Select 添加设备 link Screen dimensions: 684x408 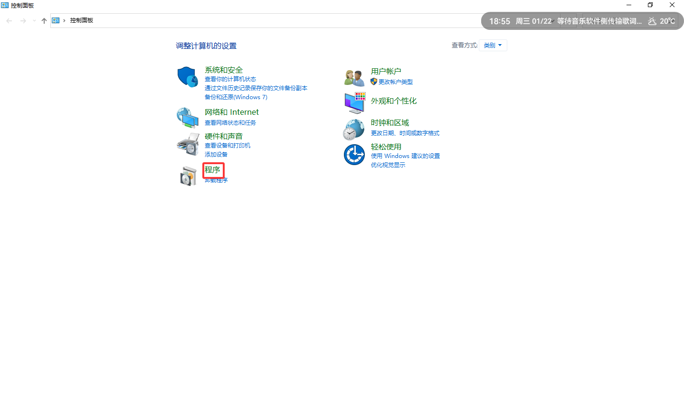coord(216,155)
